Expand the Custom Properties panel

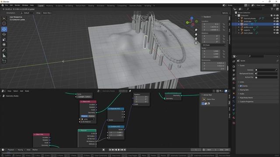(x=246, y=102)
